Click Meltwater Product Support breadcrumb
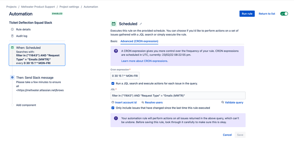This screenshot has width=294, height=146. click(38, 7)
